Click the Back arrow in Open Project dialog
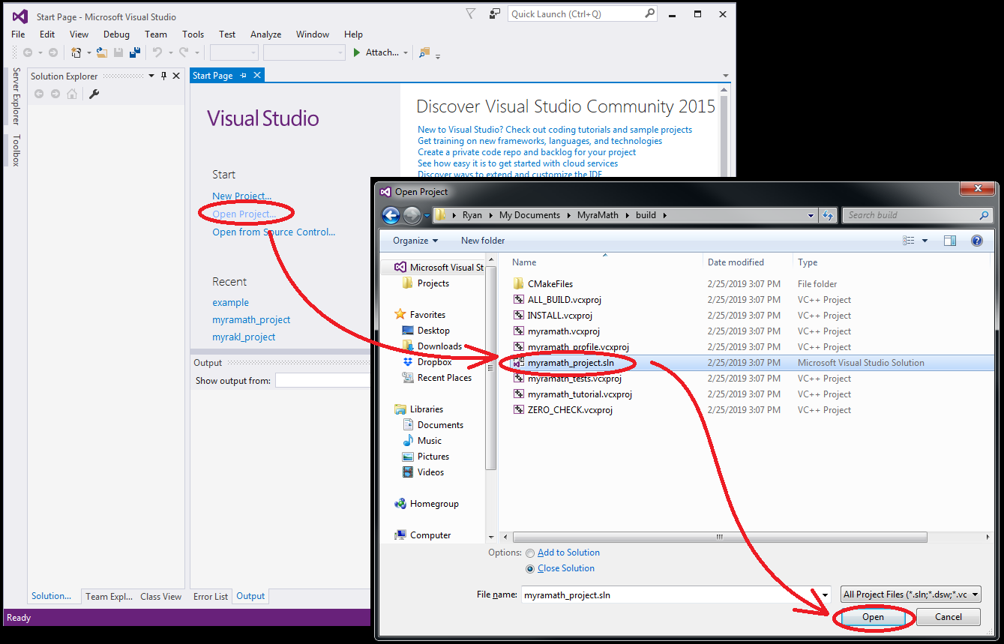 (391, 215)
